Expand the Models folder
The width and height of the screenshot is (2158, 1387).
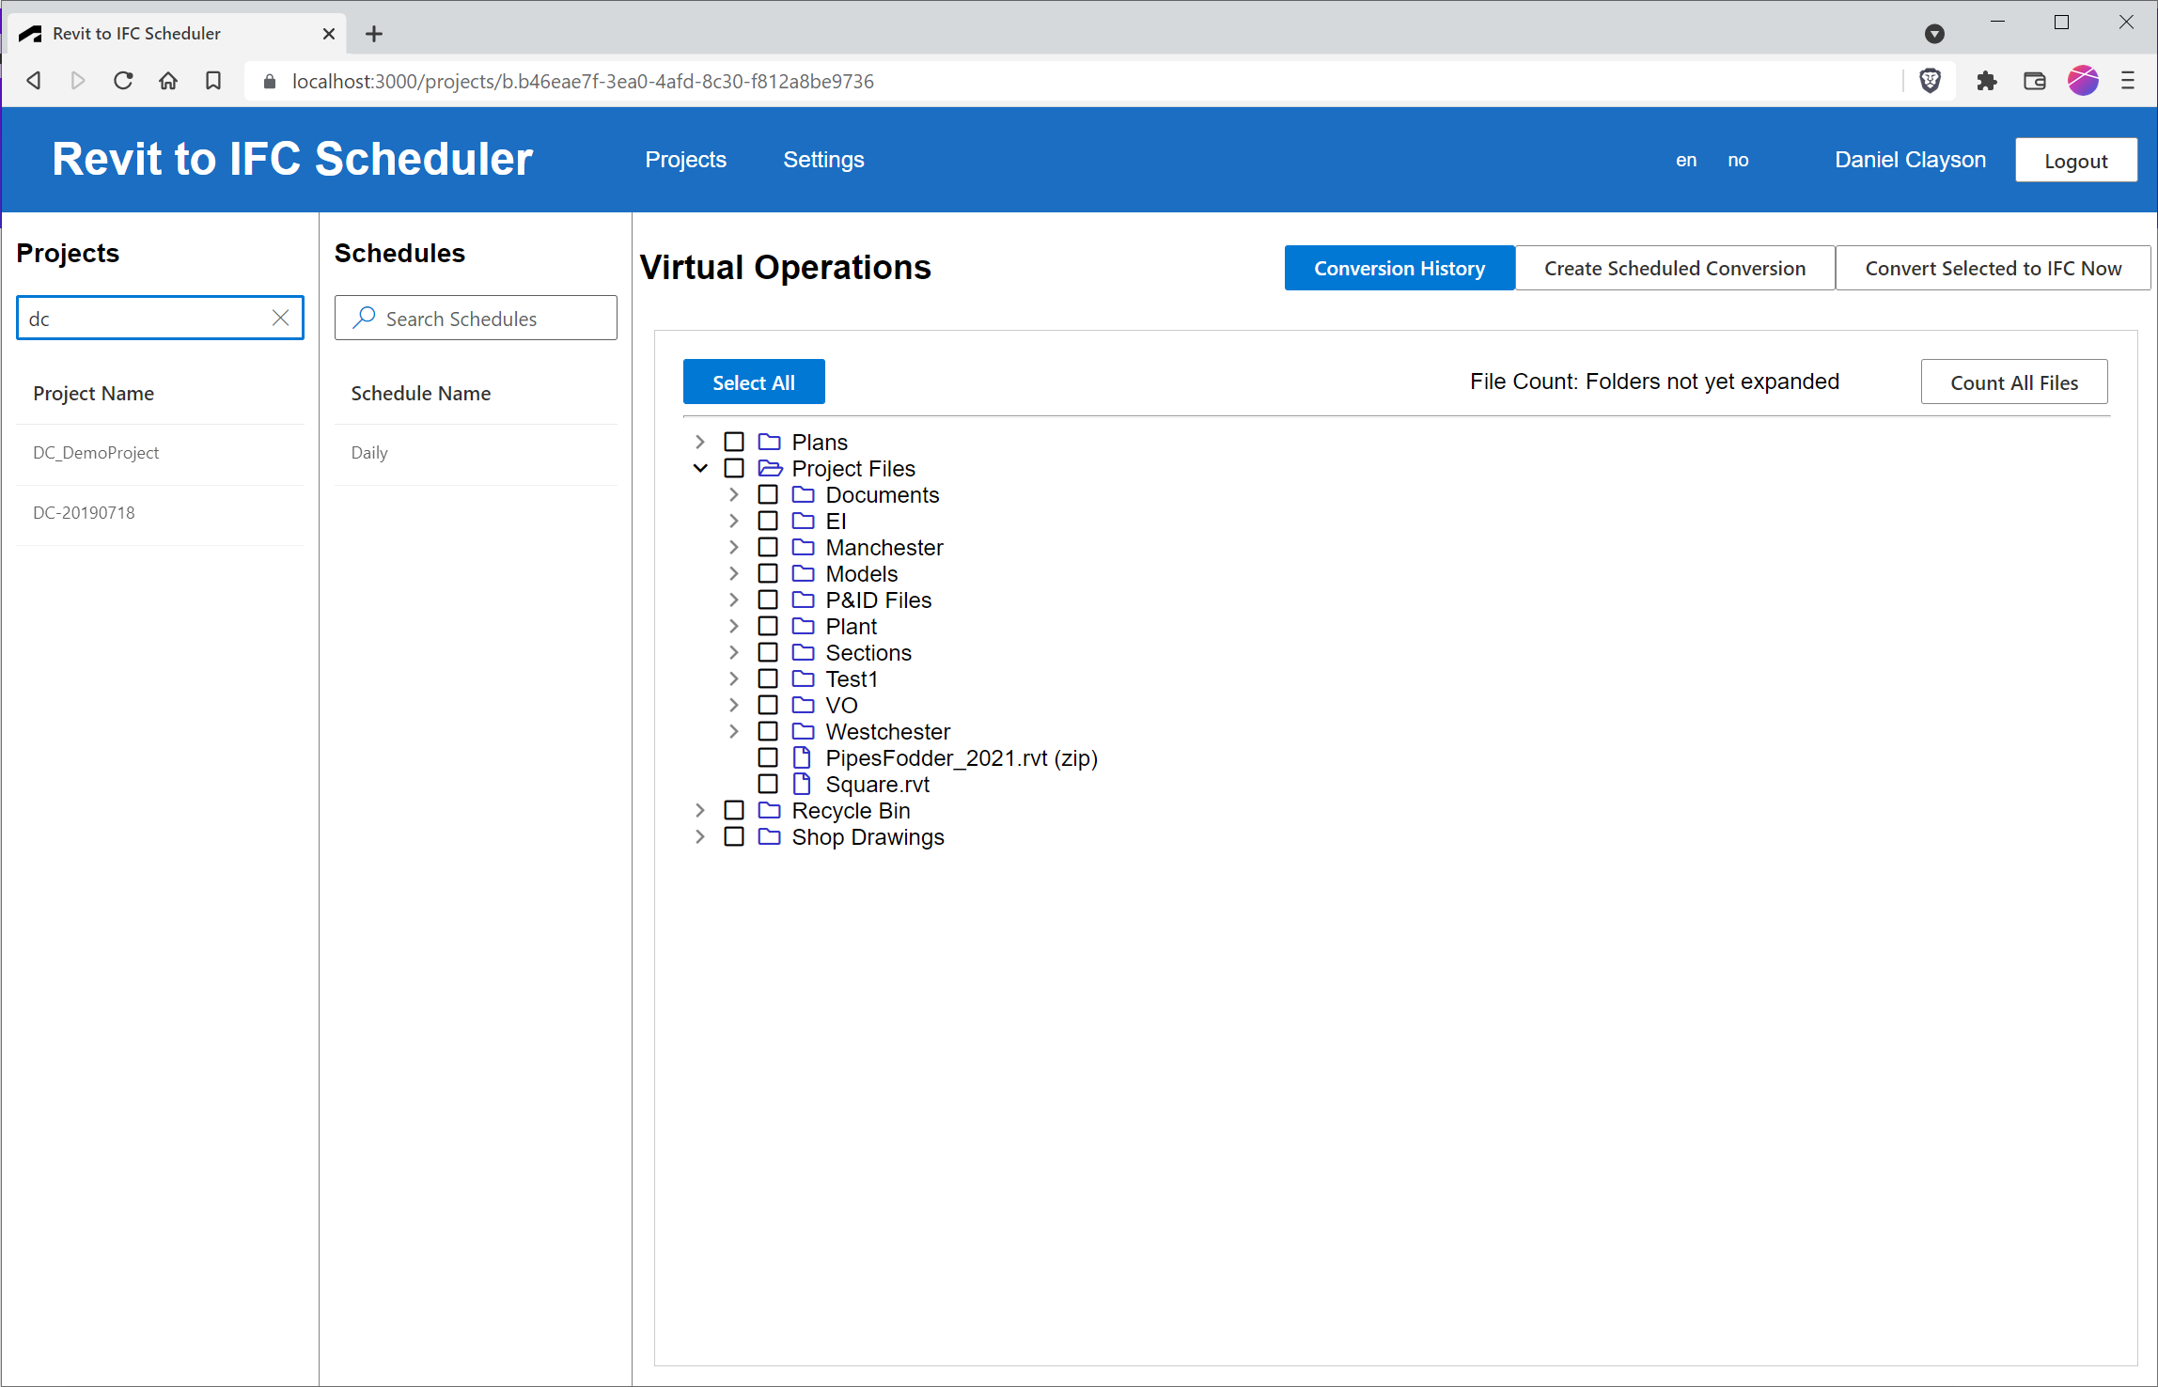[x=734, y=573]
